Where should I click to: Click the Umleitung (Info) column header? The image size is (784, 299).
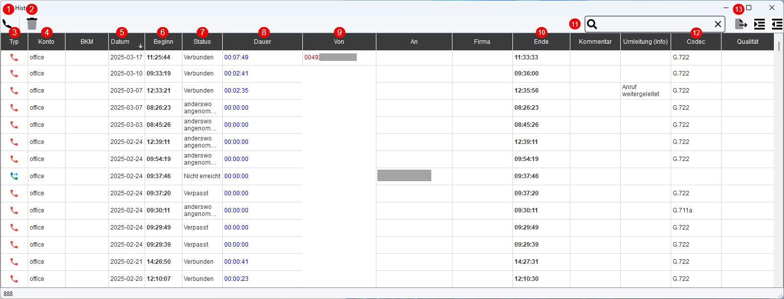point(645,42)
